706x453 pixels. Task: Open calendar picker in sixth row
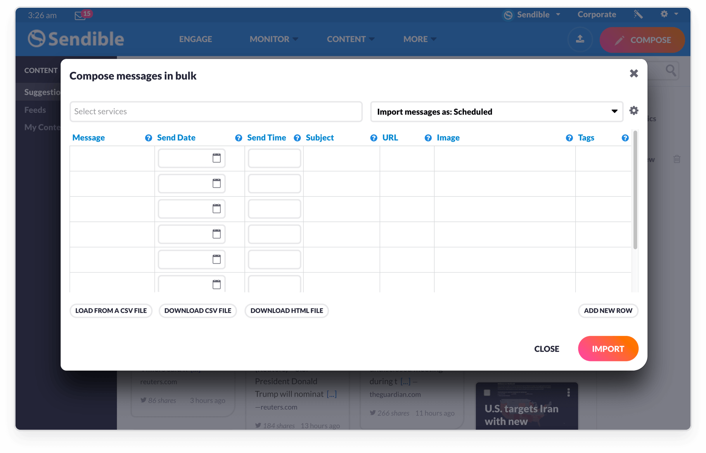tap(216, 284)
